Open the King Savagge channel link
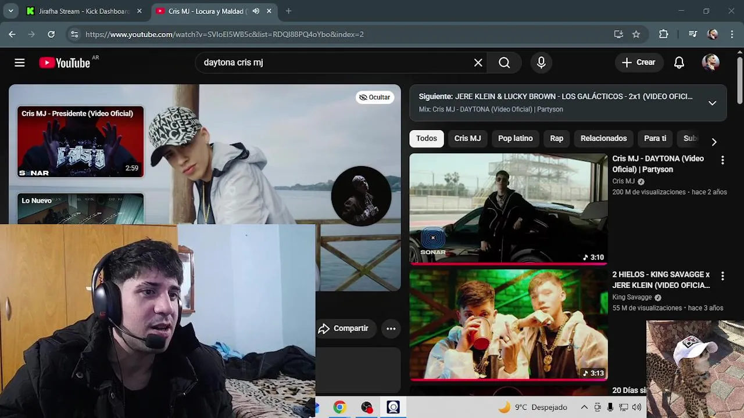Viewport: 744px width, 418px height. click(x=632, y=297)
